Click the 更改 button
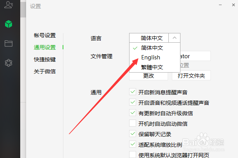Screen dimensions: 238x158 pyautogui.click(x=149, y=76)
